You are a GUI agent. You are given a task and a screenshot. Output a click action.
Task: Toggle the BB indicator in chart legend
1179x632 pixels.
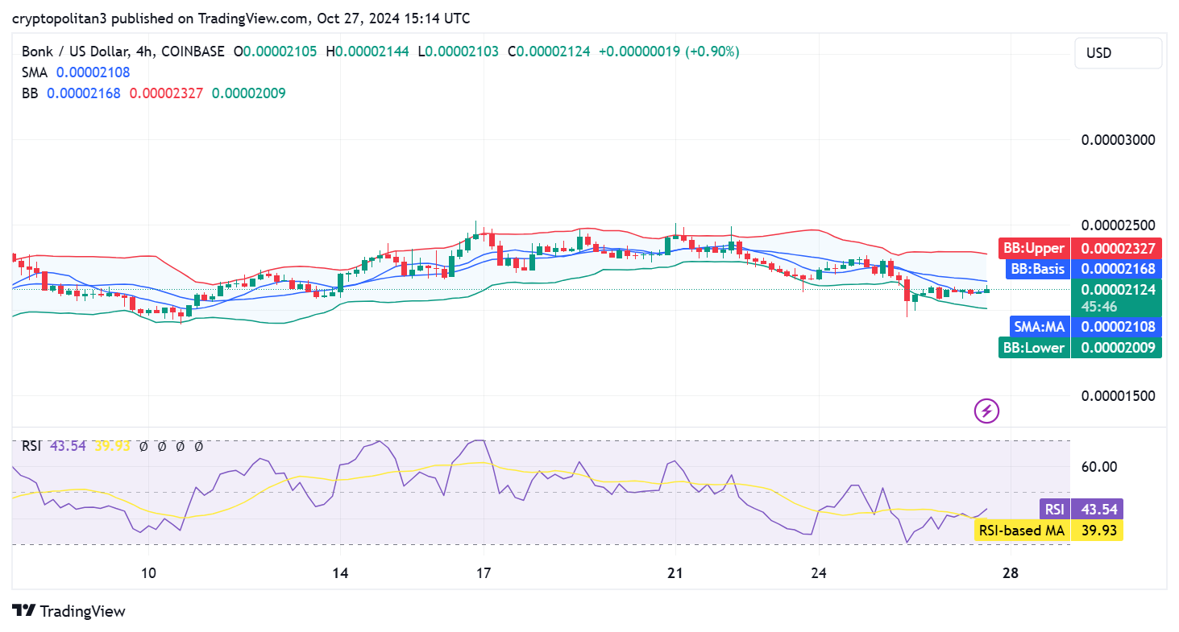click(x=28, y=93)
